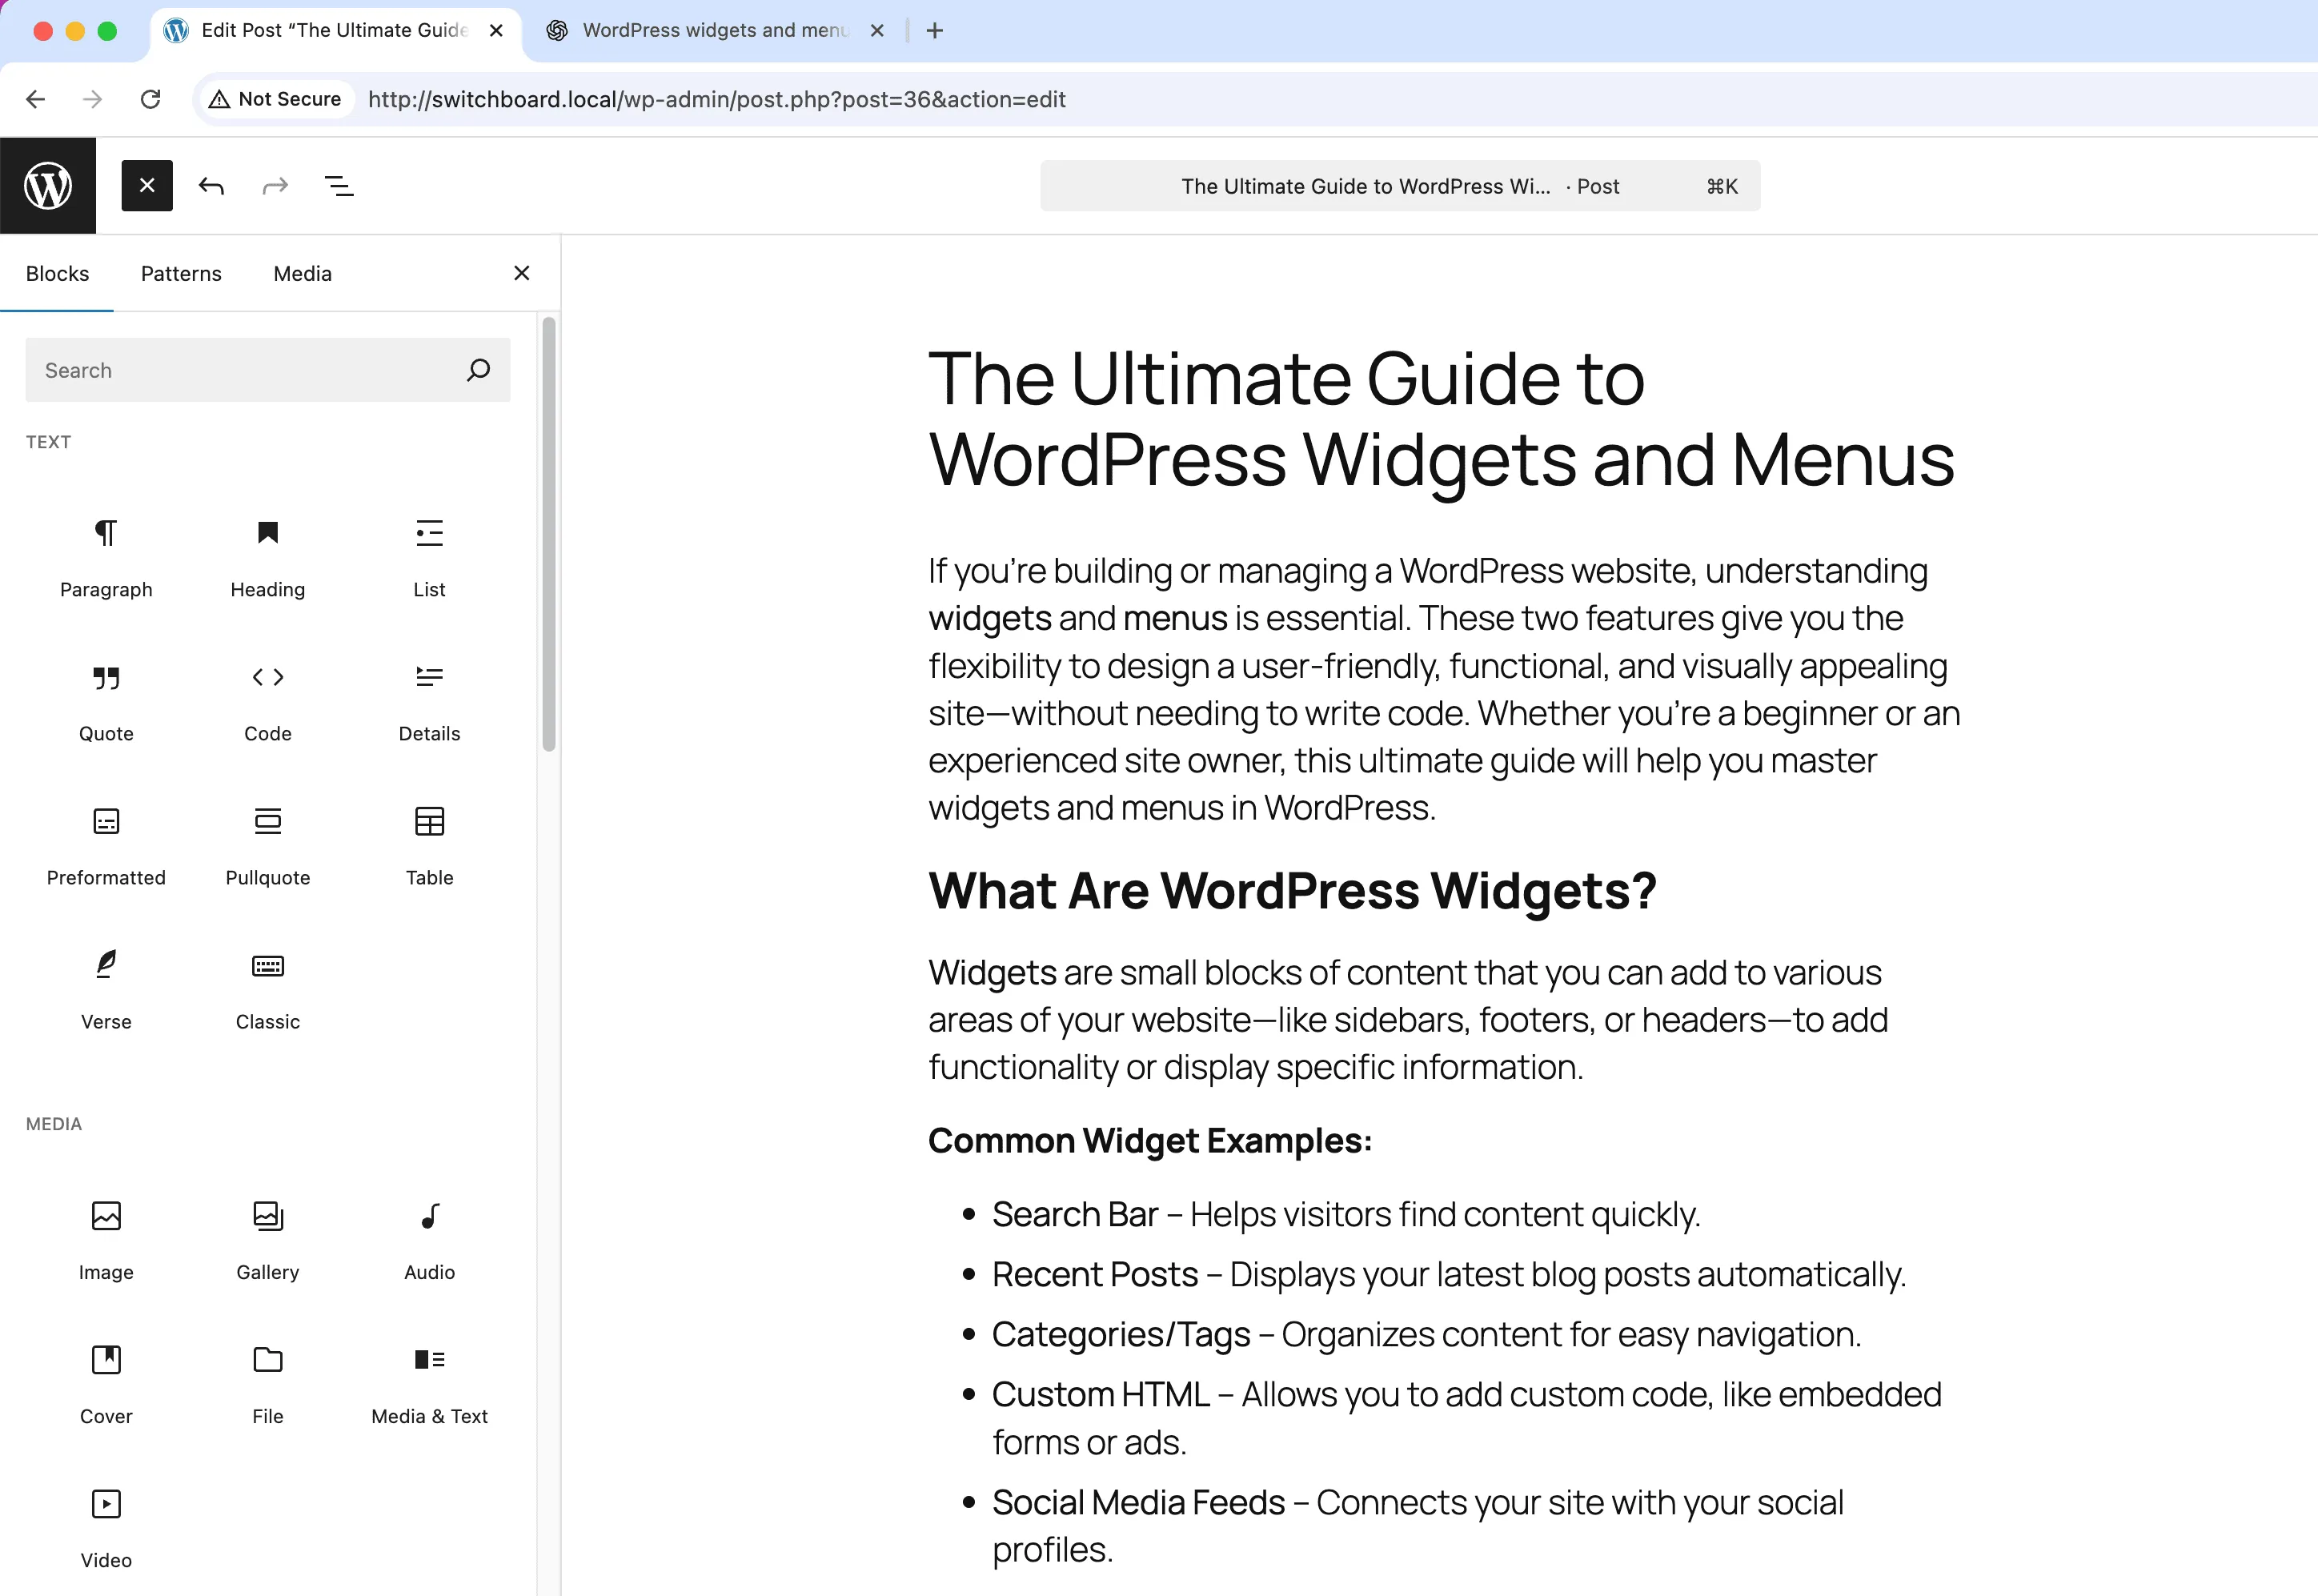Insert the Table block
Image resolution: width=2318 pixels, height=1596 pixels.
point(429,845)
